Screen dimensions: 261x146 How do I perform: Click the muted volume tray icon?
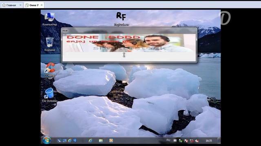pos(197,141)
